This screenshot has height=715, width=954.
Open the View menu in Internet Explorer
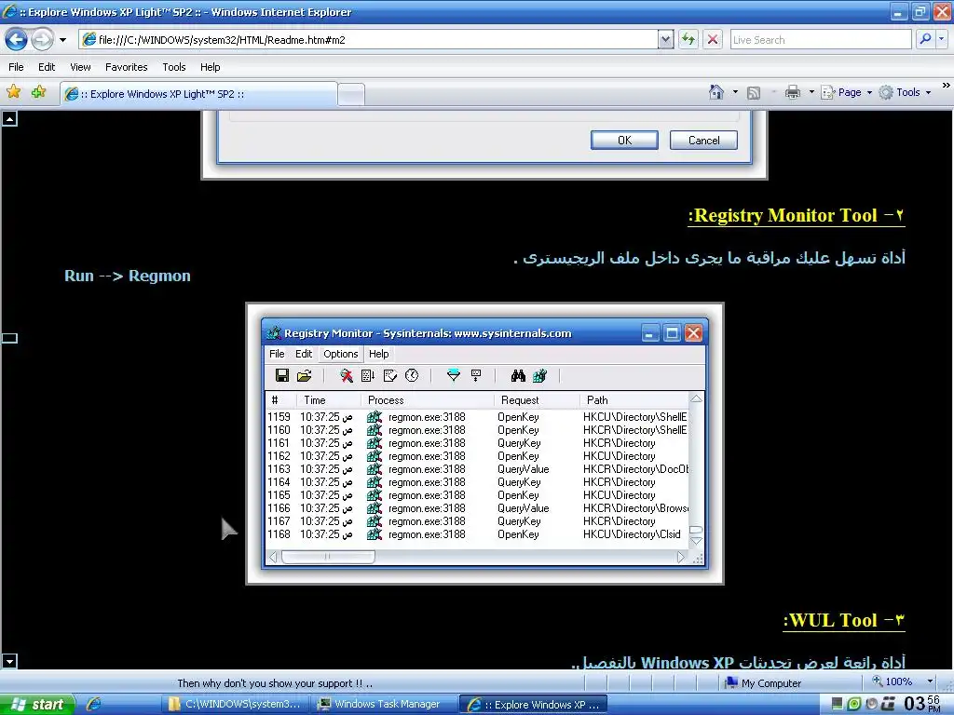pyautogui.click(x=80, y=67)
